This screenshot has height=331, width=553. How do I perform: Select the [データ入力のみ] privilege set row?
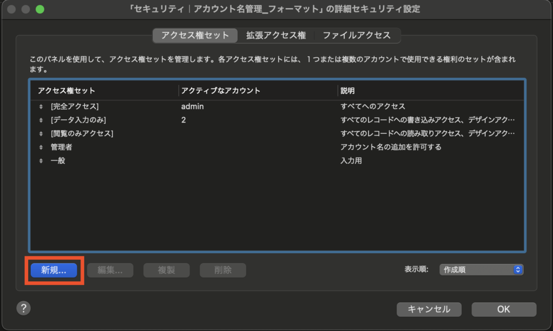[x=277, y=120]
